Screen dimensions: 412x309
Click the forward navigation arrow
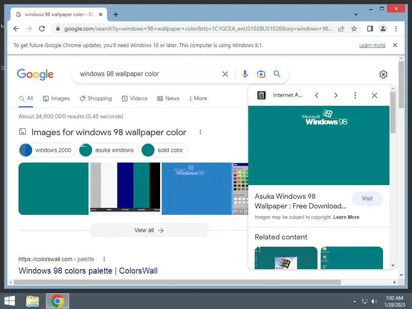point(29,29)
